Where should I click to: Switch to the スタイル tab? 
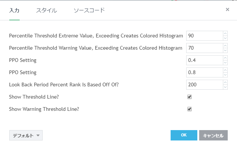[46, 10]
